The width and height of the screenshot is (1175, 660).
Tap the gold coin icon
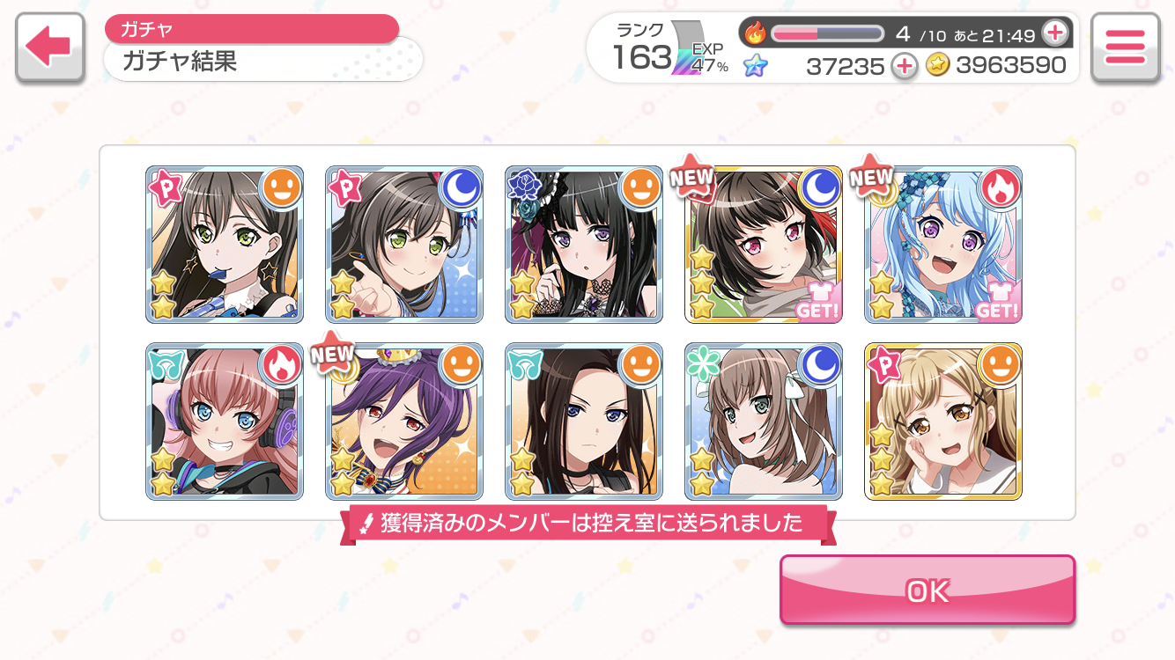[937, 65]
